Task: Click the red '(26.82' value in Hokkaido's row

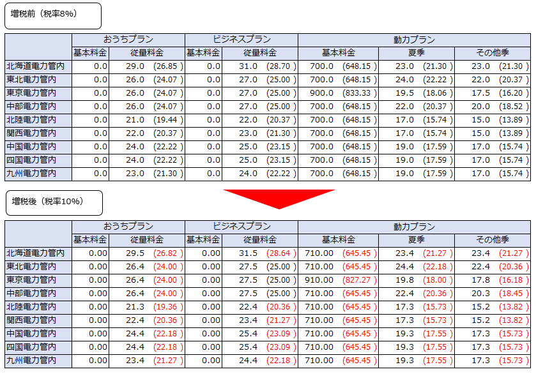Action: coord(165,253)
